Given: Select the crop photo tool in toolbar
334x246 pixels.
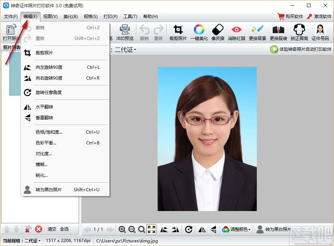Looking at the screenshot, I should [x=178, y=32].
